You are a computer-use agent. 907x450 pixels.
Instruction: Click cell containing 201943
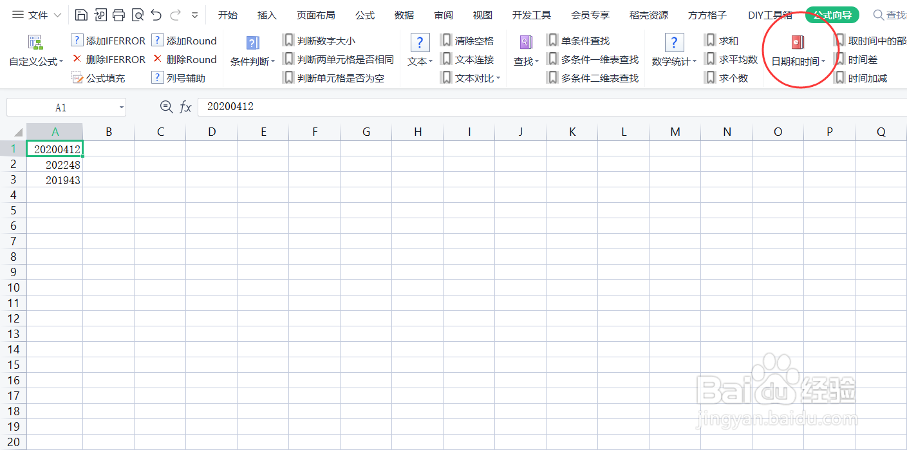click(55, 180)
